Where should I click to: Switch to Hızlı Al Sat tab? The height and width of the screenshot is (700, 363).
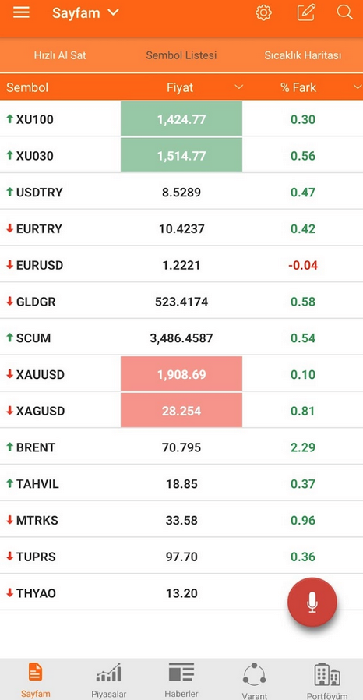60,55
